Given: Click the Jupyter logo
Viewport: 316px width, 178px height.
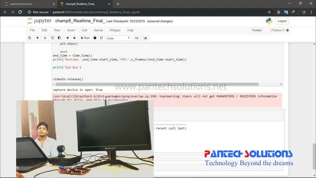Looking at the screenshot, I should click(x=39, y=21).
